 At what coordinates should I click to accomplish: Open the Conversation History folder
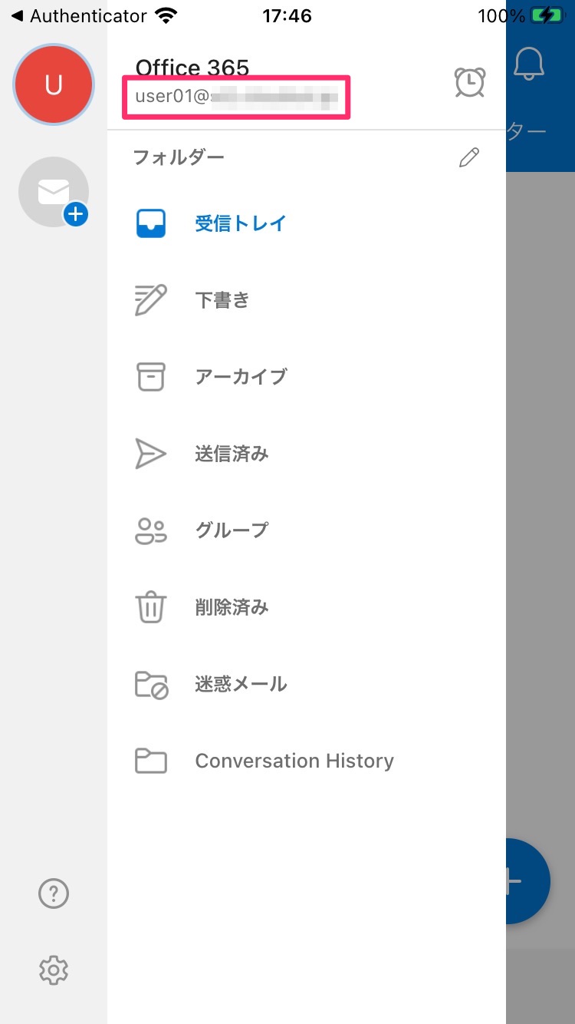point(307,761)
